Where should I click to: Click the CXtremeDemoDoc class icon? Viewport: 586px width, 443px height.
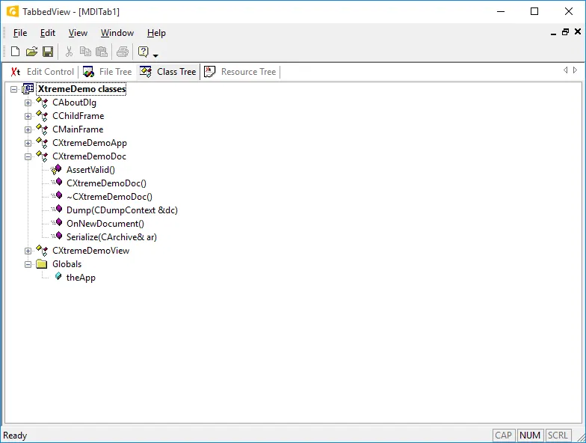[x=42, y=156]
